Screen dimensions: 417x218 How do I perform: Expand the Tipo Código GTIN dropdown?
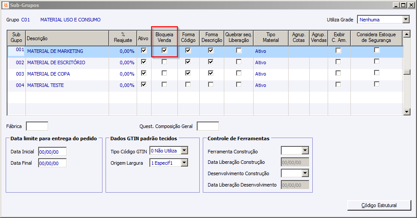pyautogui.click(x=184, y=151)
